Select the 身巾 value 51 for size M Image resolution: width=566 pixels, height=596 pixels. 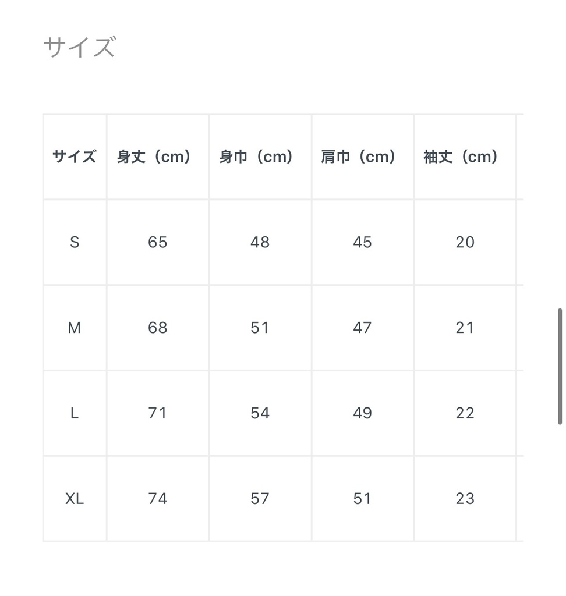point(260,328)
